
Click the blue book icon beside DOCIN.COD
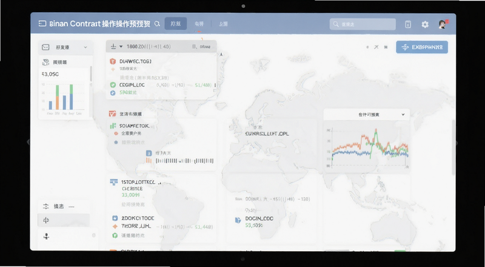[x=238, y=220]
